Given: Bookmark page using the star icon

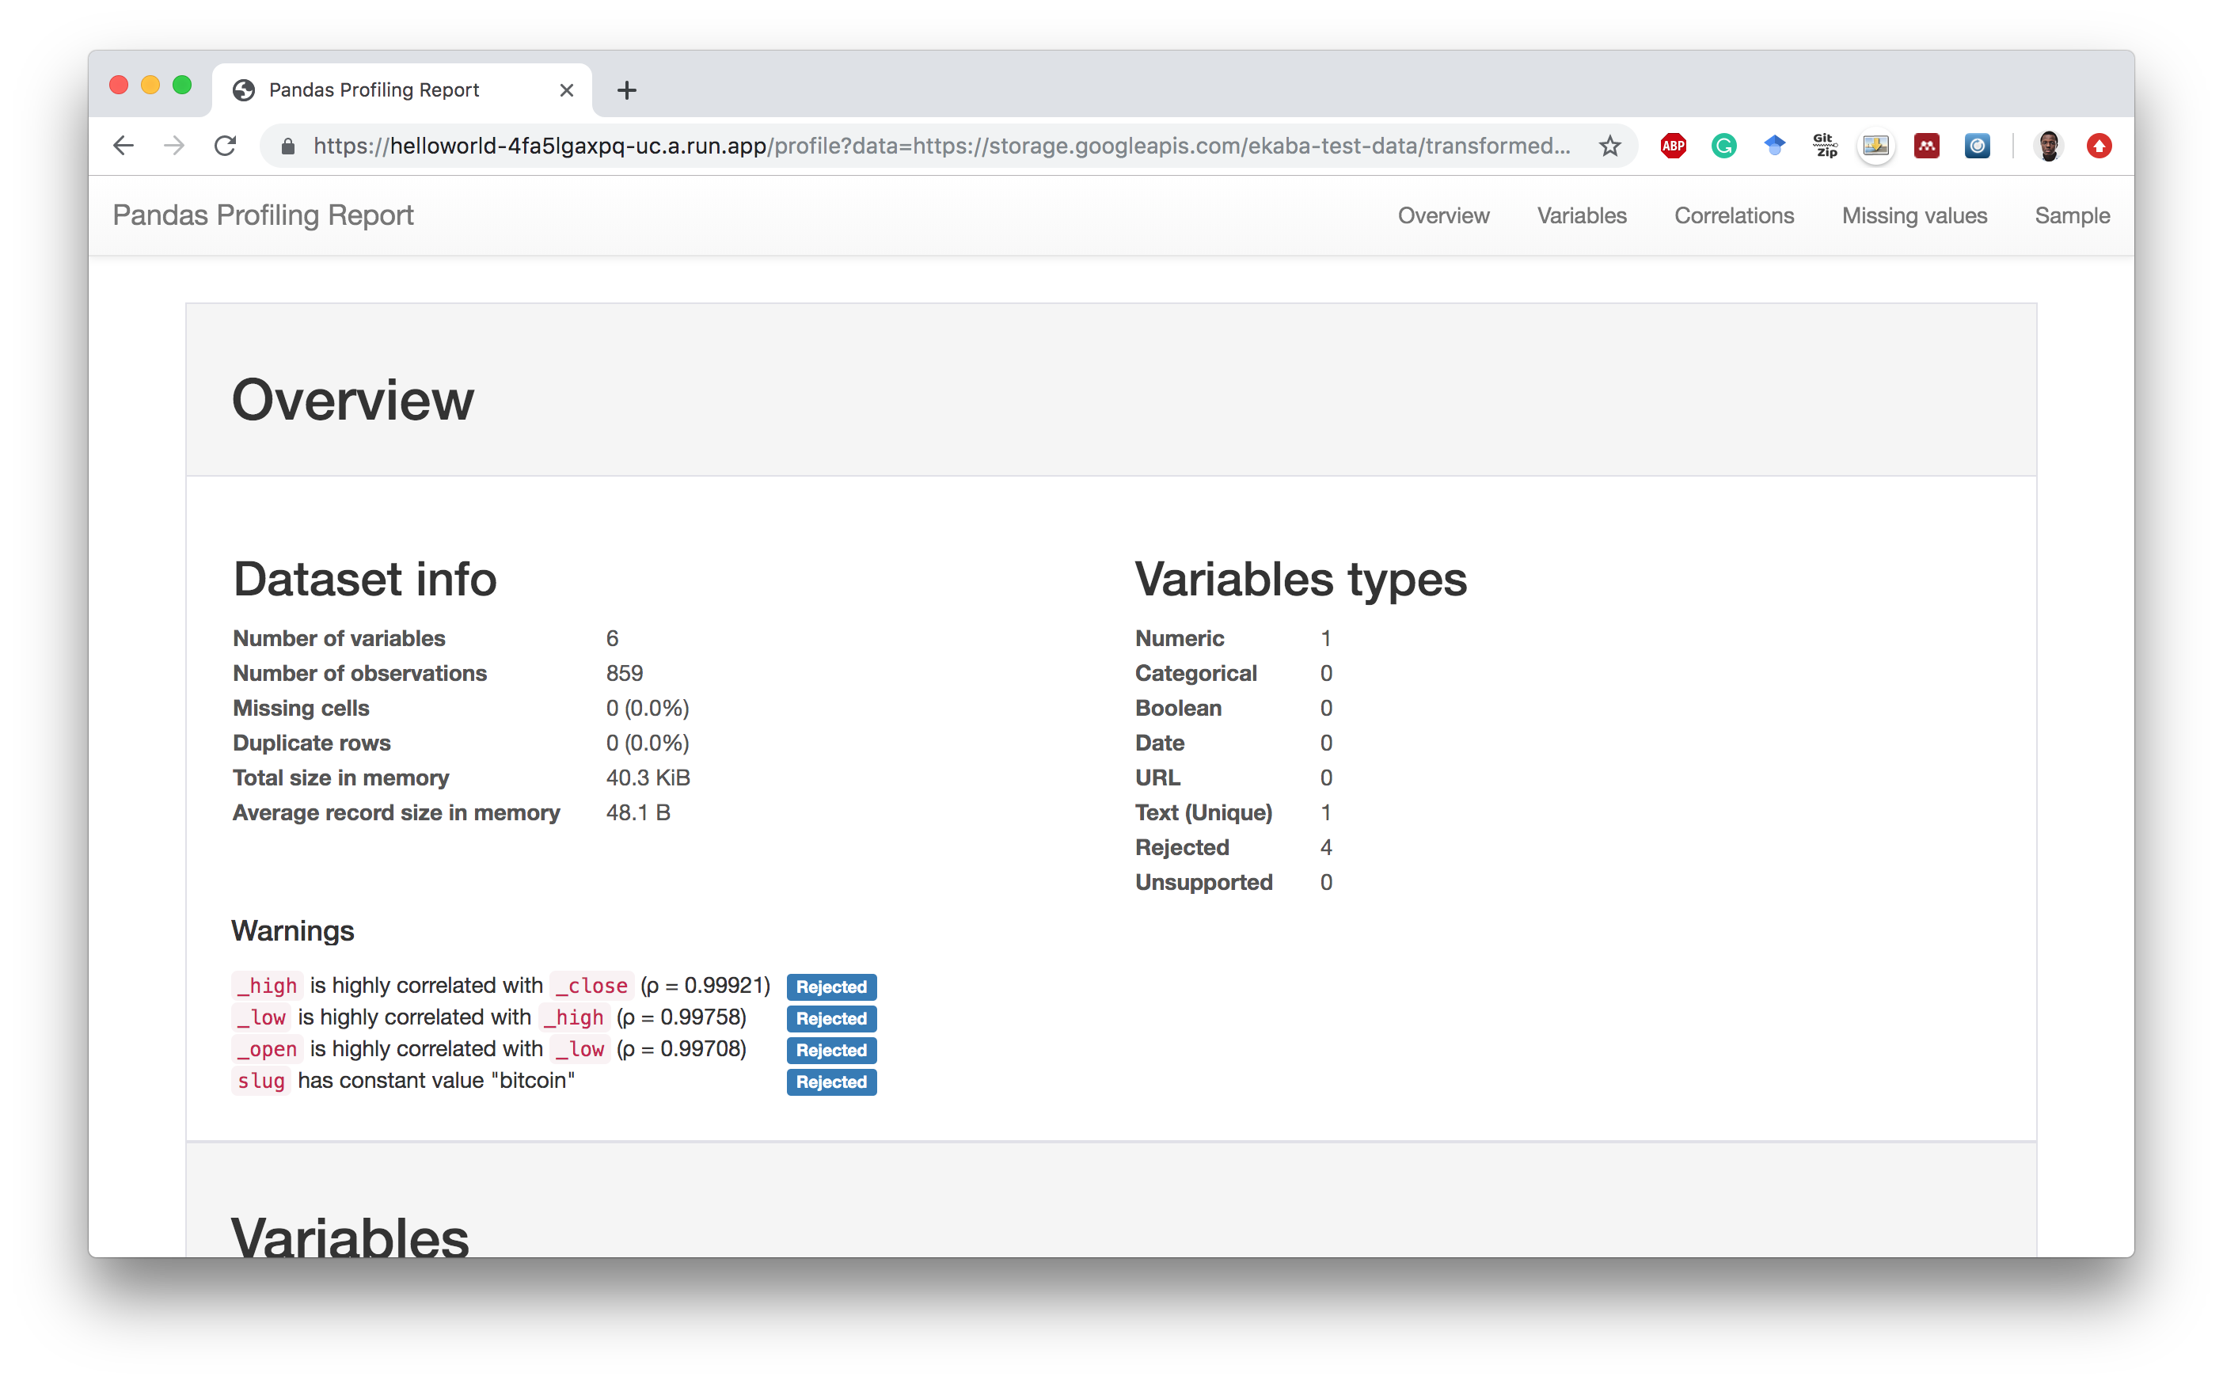Looking at the screenshot, I should (1609, 146).
